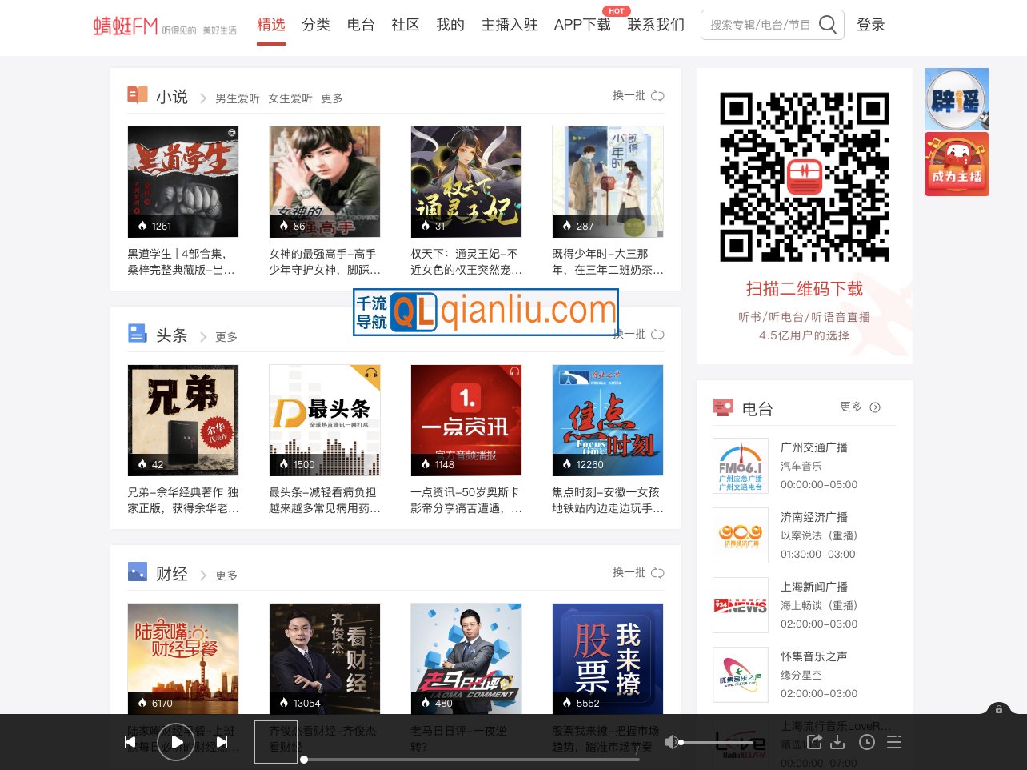
Task: Click the search magnifier icon
Action: tap(828, 25)
